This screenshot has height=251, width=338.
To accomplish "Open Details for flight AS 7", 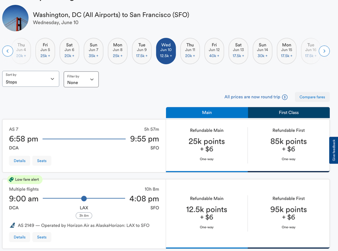I will coord(20,161).
